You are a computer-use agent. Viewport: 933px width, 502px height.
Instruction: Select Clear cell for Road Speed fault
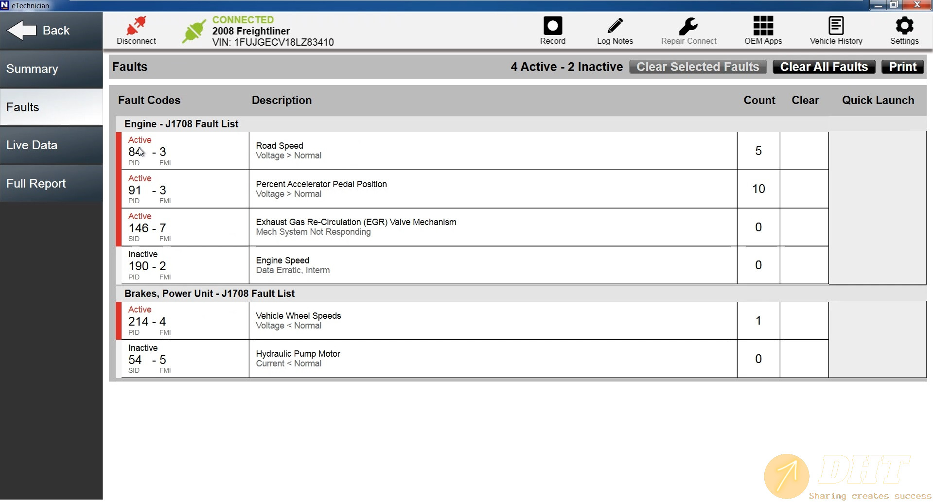[804, 151]
